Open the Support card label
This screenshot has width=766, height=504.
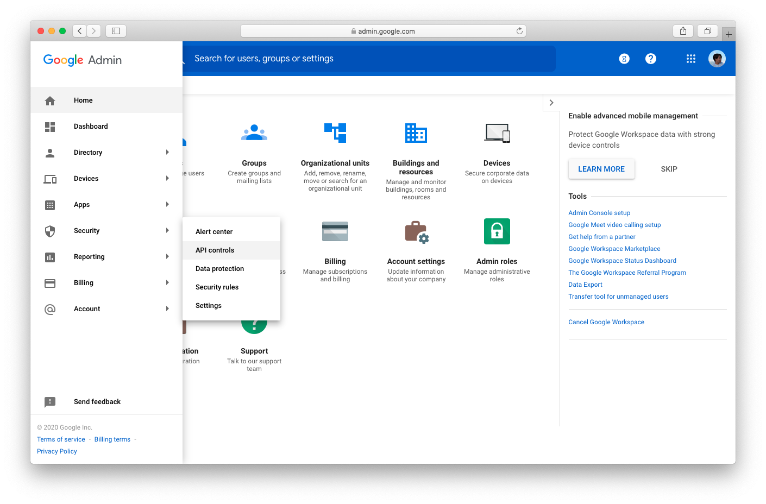click(x=254, y=351)
